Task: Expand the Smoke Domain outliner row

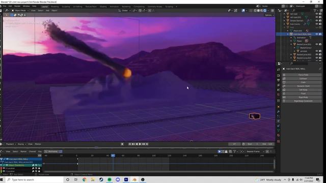Action: coord(284,20)
